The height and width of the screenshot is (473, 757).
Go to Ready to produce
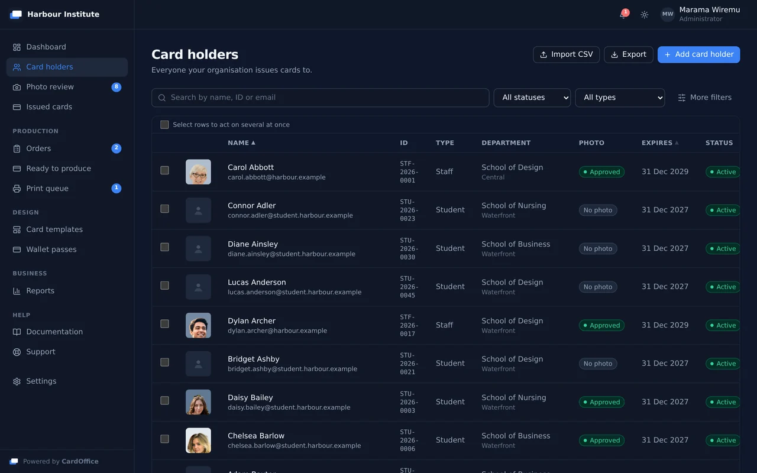tap(67, 169)
